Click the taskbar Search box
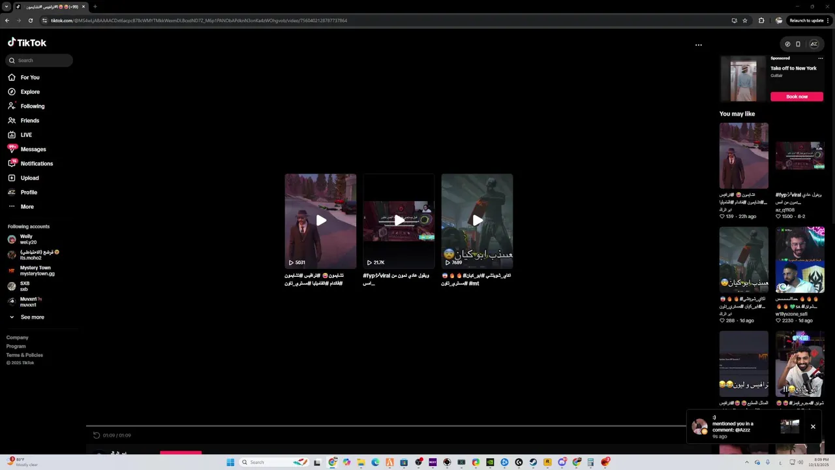 275,462
